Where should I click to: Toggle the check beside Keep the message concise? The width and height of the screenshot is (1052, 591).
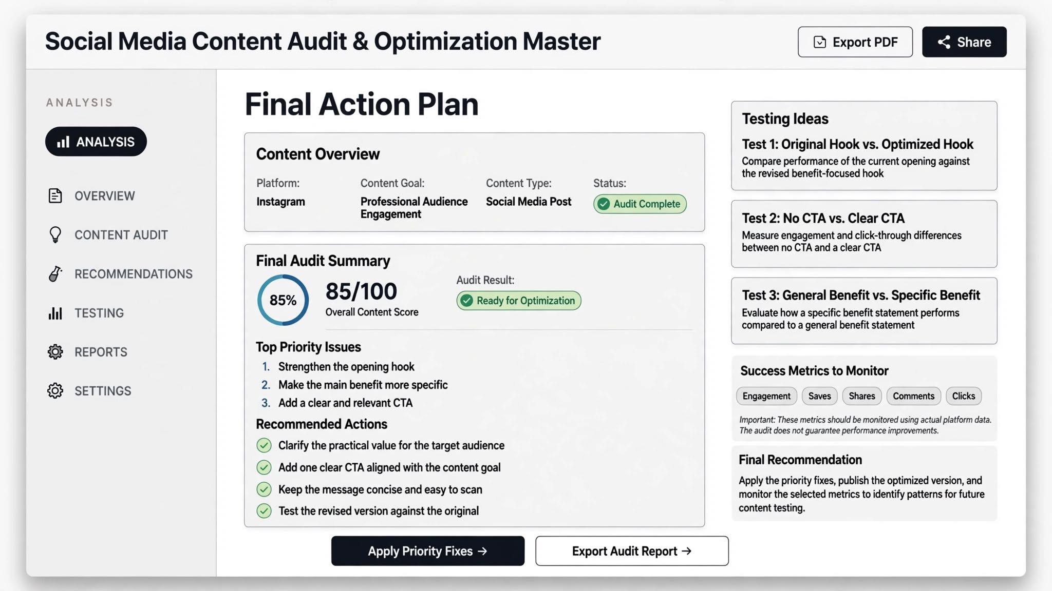click(x=264, y=489)
